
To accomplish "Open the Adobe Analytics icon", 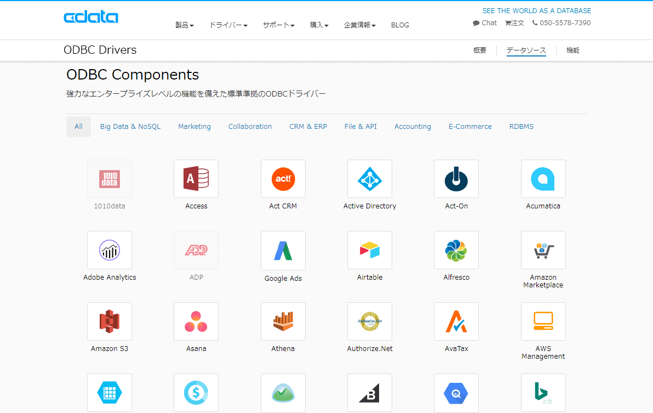I will (x=110, y=250).
